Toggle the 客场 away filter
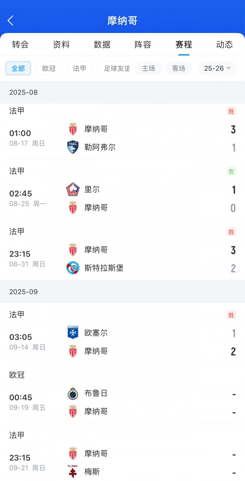The height and width of the screenshot is (481, 245). point(179,68)
